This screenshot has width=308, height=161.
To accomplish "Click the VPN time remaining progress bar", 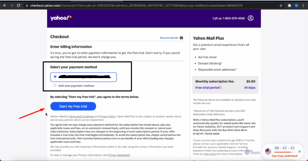I will pos(284,152).
